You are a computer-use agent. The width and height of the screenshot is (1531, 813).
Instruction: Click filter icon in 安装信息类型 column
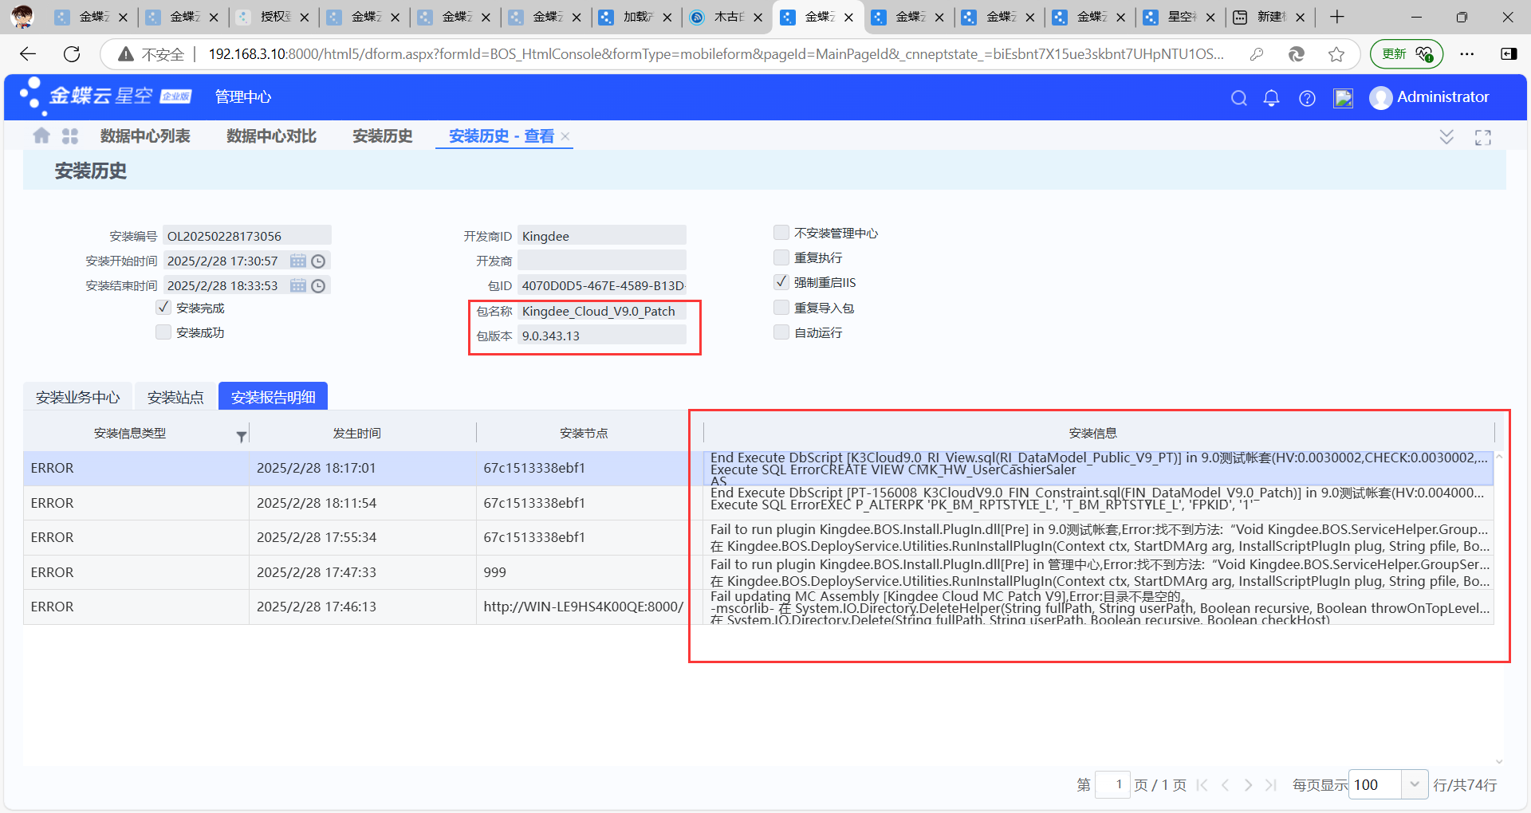[x=241, y=436]
